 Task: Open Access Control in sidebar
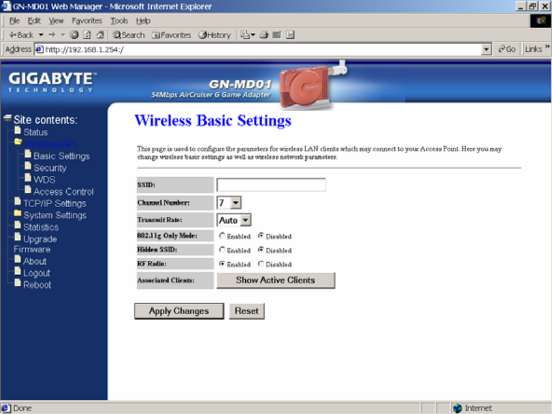64,191
